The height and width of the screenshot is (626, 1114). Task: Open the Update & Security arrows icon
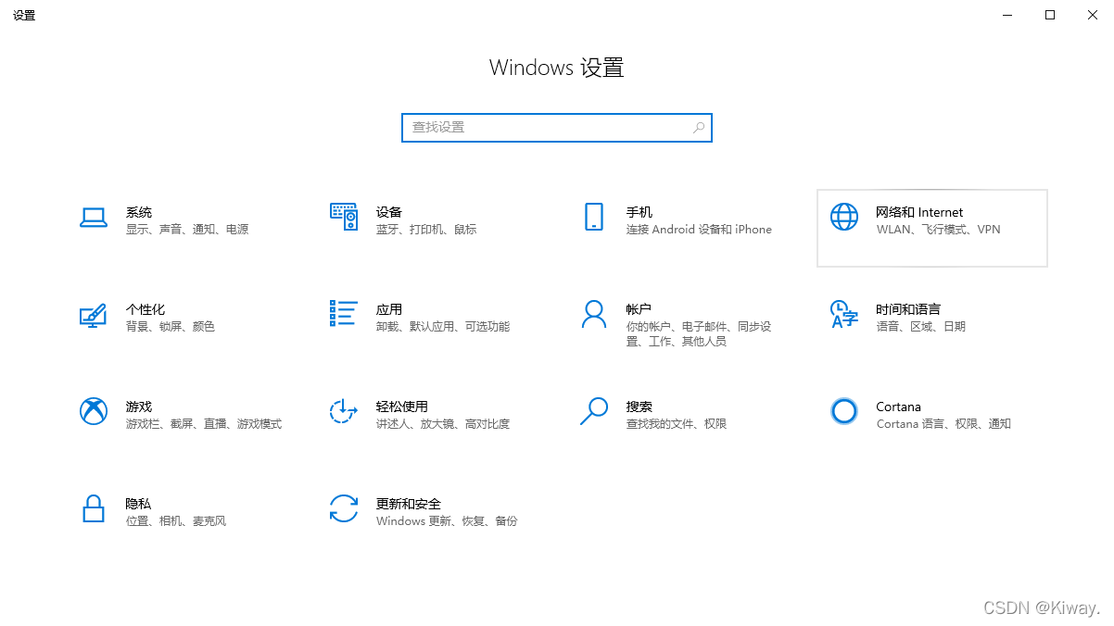point(344,508)
